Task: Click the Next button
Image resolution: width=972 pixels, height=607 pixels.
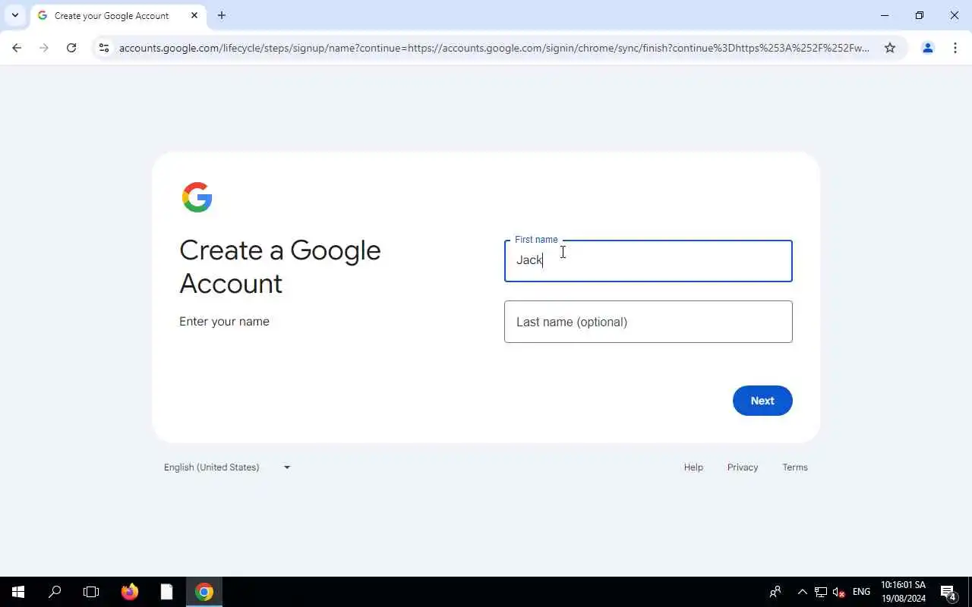Action: [762, 401]
